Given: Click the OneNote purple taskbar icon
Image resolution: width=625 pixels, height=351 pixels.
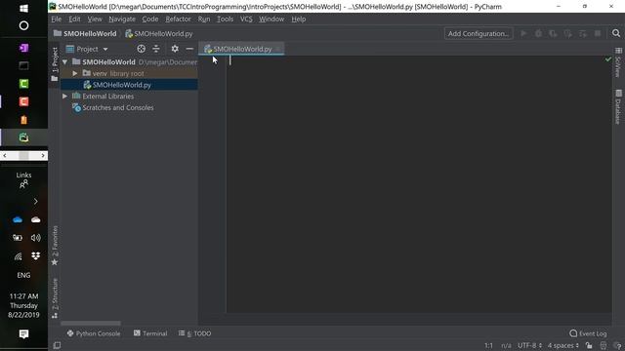Looking at the screenshot, I should 23,48.
